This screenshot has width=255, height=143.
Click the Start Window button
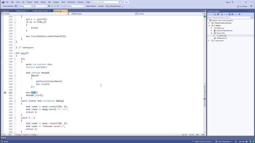(91, 6)
